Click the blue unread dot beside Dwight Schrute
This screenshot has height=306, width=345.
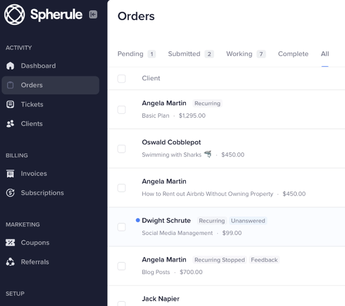coord(138,220)
